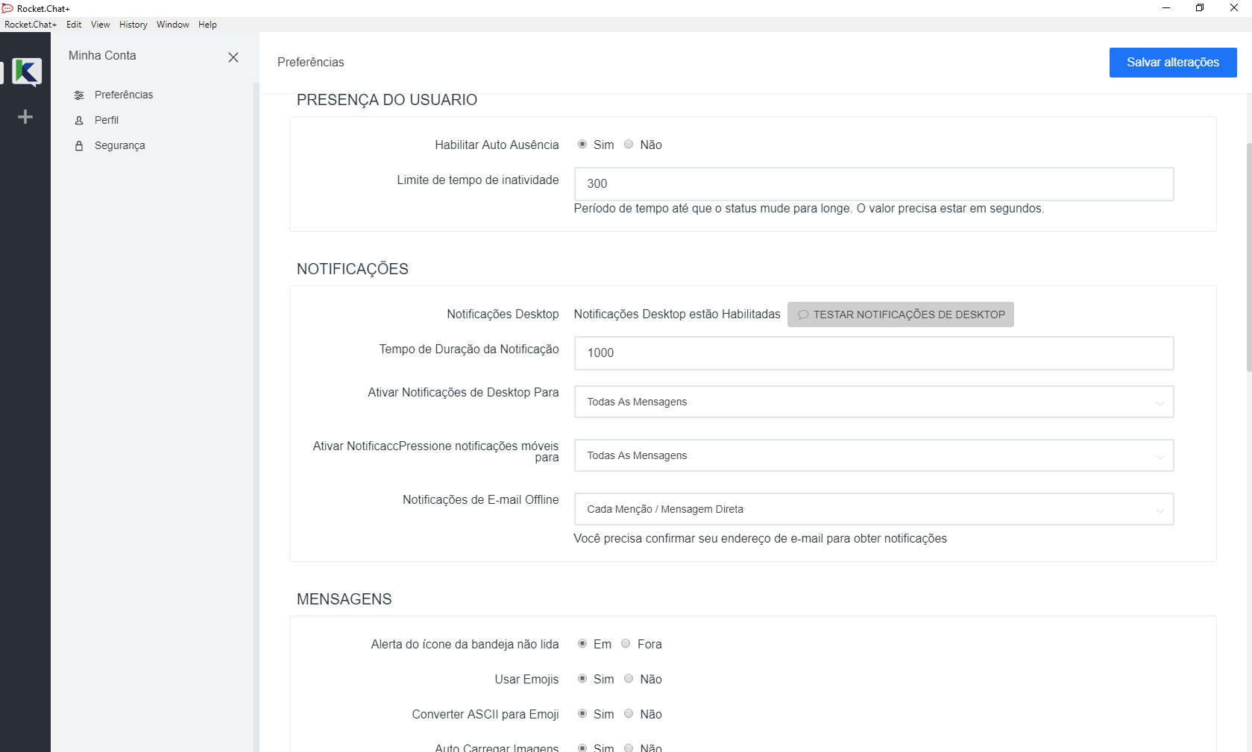1252x752 pixels.
Task: Set Alerta do ícone da bandeja to Fora
Action: tap(626, 643)
